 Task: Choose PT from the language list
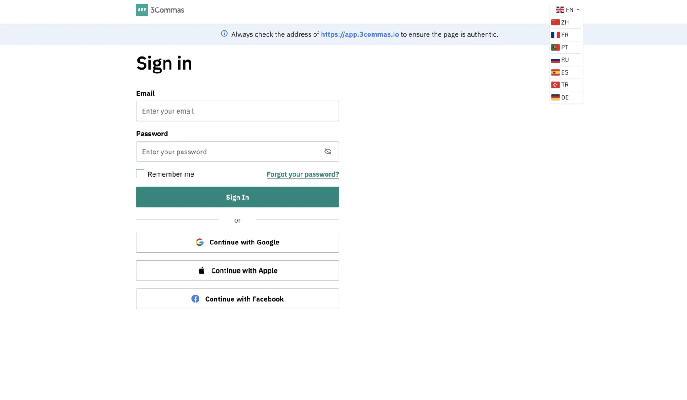(566, 47)
